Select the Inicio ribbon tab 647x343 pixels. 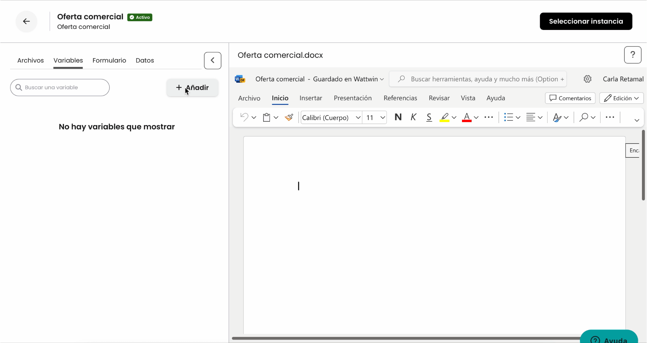(280, 98)
